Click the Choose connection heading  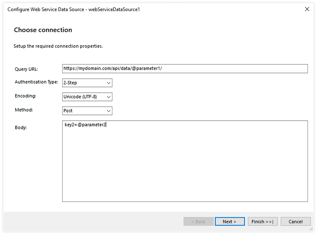pyautogui.click(x=43, y=30)
